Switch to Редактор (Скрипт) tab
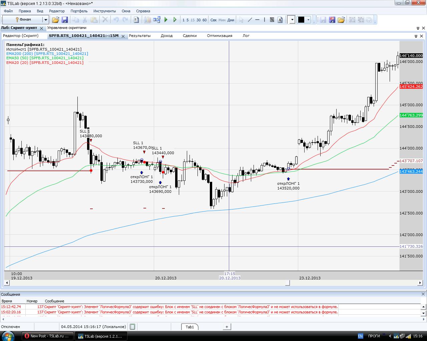The height and width of the screenshot is (341, 427). 21,36
